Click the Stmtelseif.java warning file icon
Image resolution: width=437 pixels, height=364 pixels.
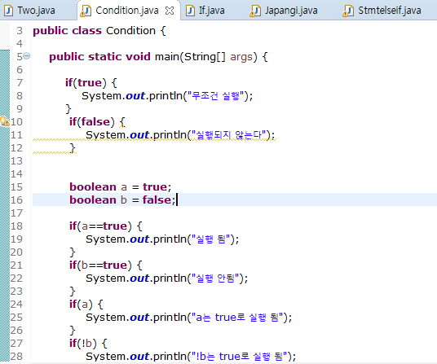click(x=348, y=11)
